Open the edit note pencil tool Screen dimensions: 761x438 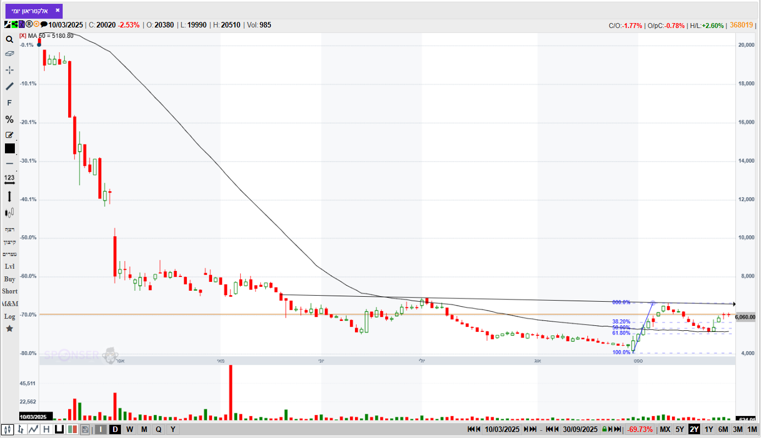coord(9,135)
